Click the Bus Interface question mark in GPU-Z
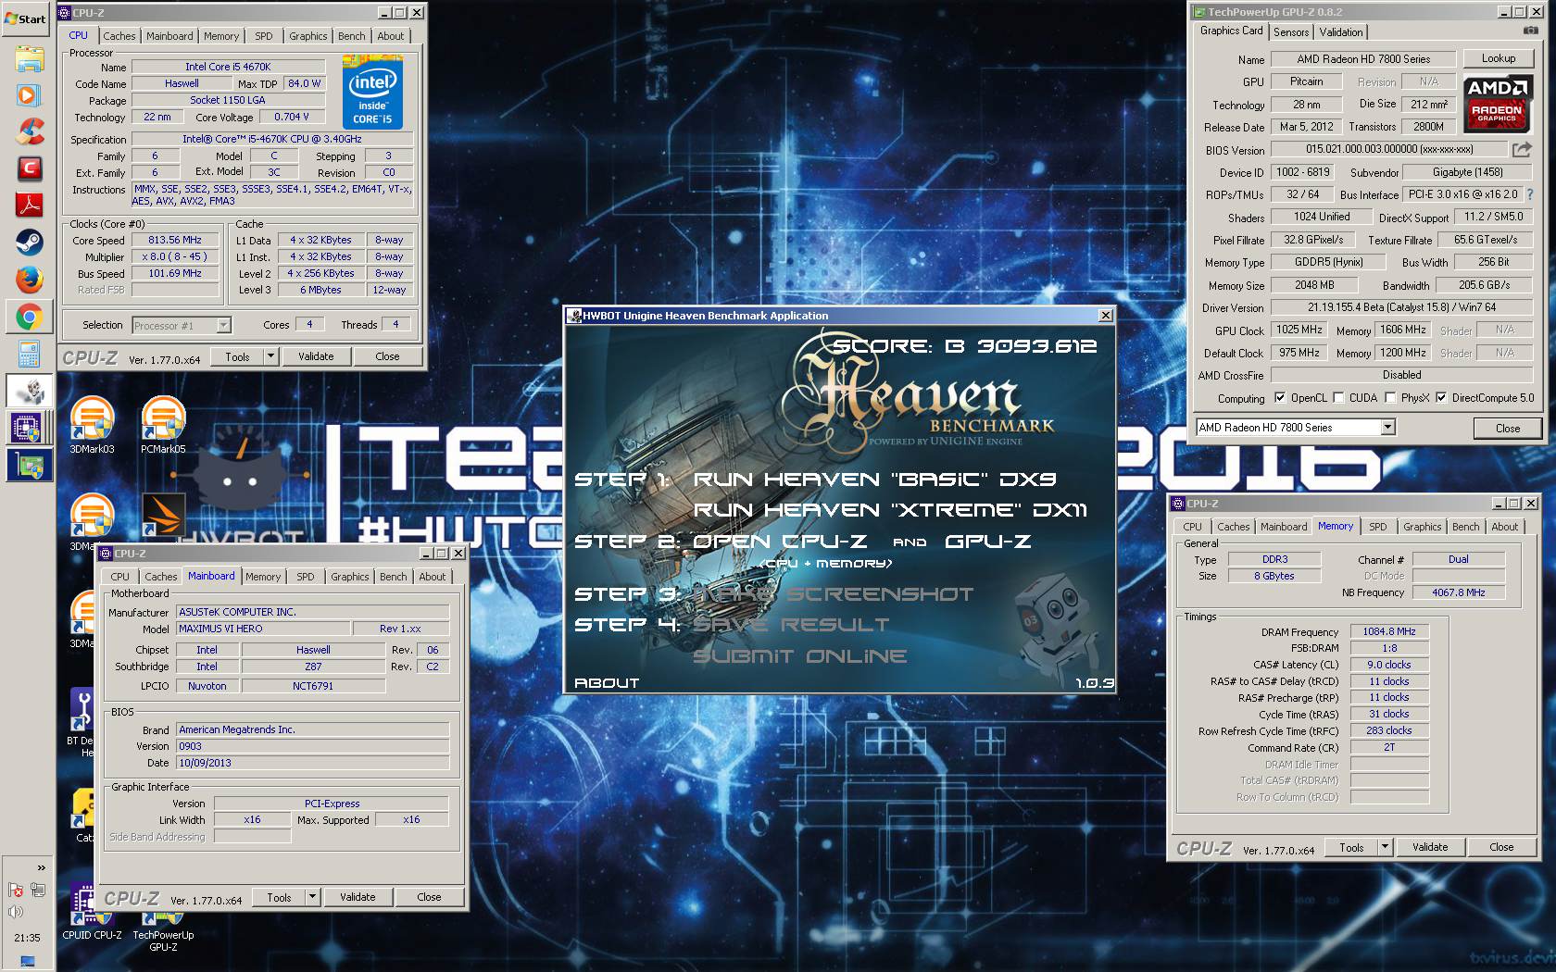The width and height of the screenshot is (1556, 972). point(1530,194)
